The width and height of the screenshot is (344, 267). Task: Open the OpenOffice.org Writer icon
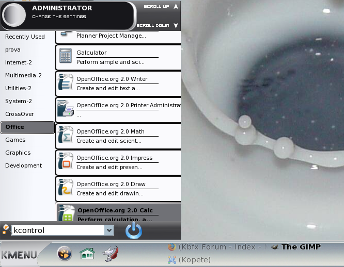tap(65, 82)
